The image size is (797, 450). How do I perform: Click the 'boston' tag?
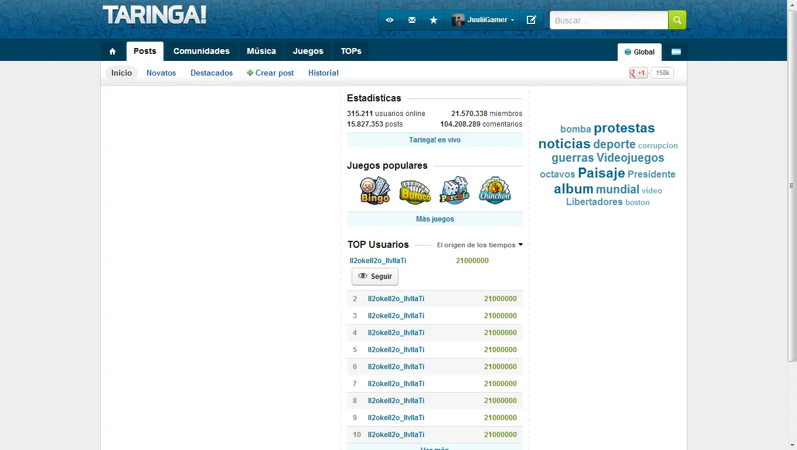[638, 203]
